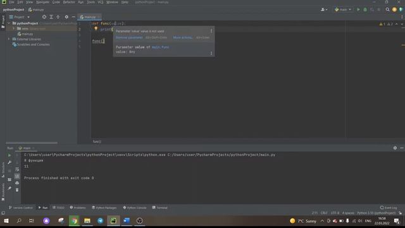The image size is (405, 228).
Task: Click Collapse All in Project panel
Action: coord(58,17)
